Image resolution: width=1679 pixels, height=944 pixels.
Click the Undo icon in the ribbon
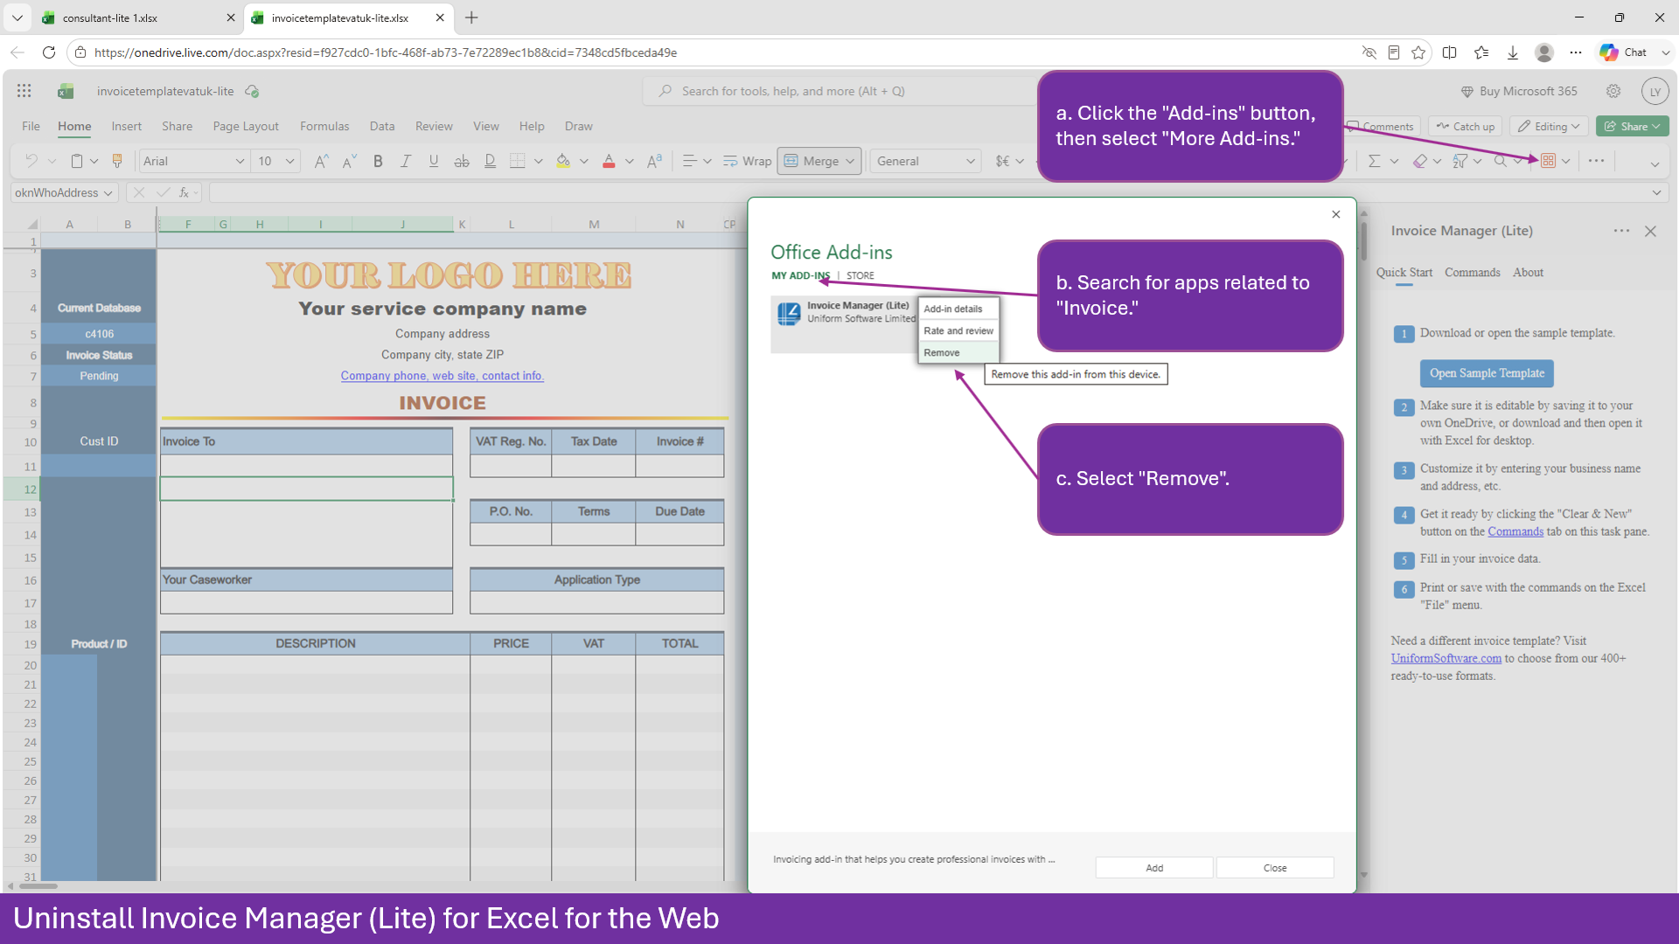[31, 161]
